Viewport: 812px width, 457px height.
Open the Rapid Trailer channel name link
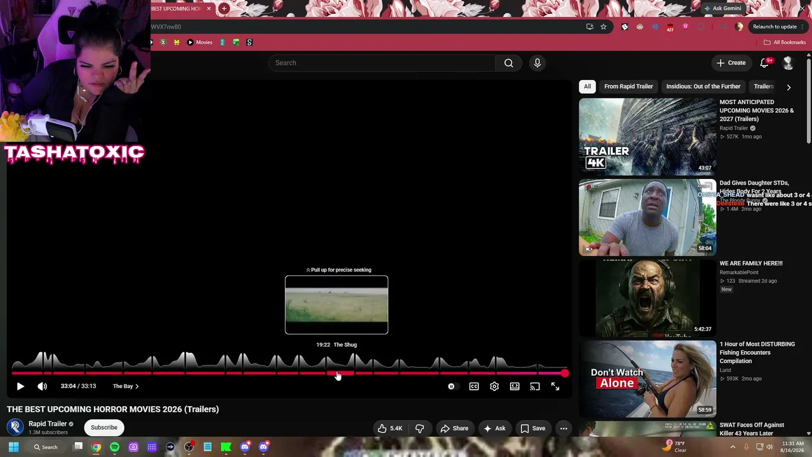[48, 424]
